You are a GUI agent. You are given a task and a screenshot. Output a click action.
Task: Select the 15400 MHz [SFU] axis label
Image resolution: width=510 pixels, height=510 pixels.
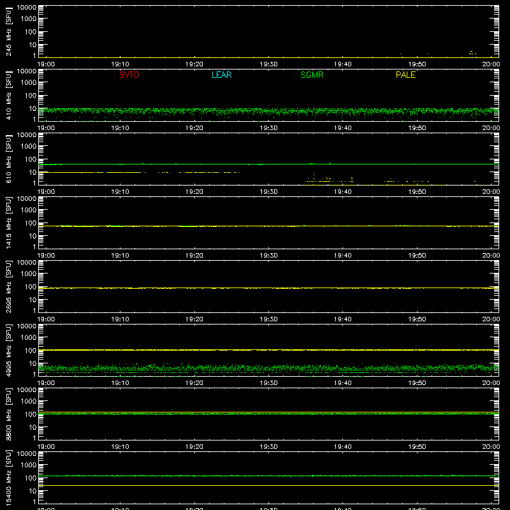pyautogui.click(x=8, y=477)
